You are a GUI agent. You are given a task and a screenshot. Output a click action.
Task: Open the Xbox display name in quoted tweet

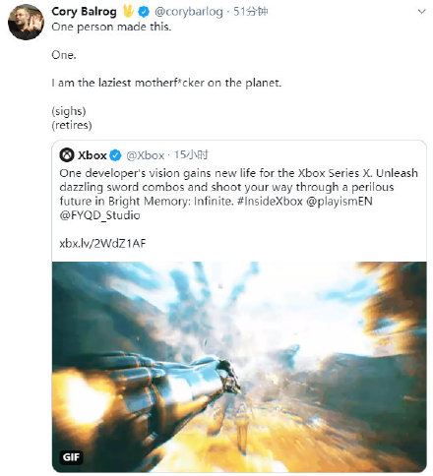click(x=93, y=155)
